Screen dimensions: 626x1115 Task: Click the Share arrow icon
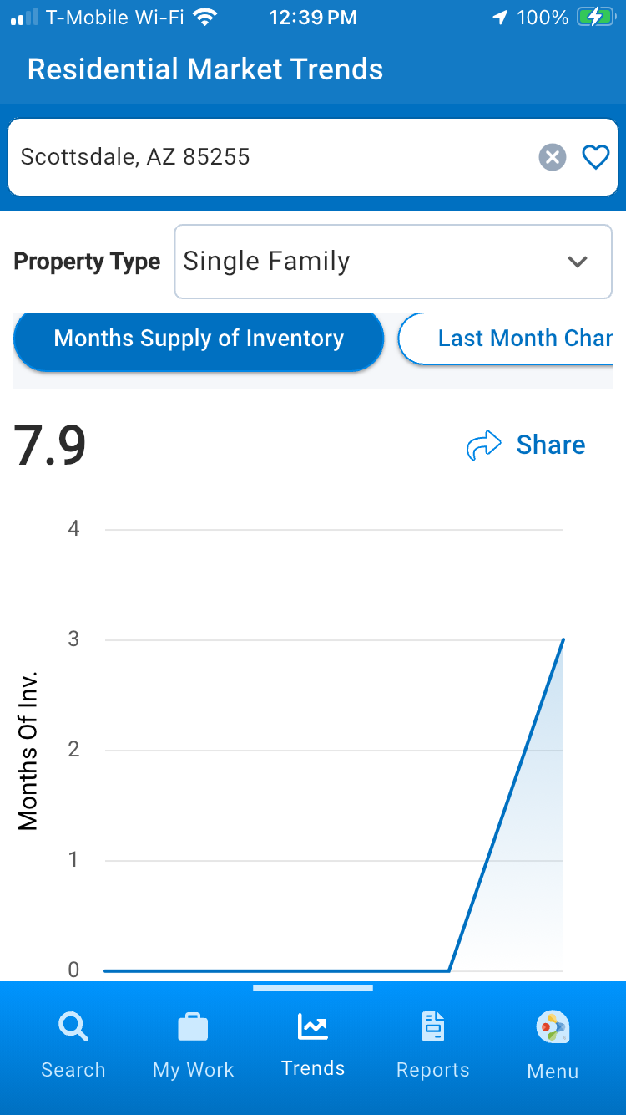pyautogui.click(x=484, y=445)
